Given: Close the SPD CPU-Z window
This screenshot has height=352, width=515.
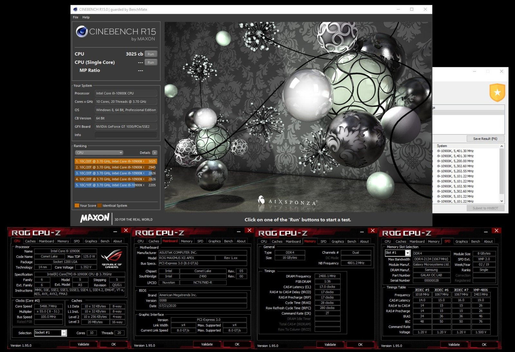Looking at the screenshot, I should tap(496, 230).
